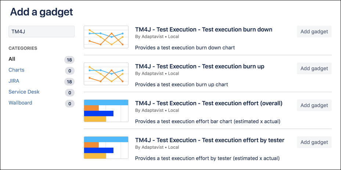Viewport: 341px width, 170px height.
Task: Click the Test execution burn down title
Action: click(x=204, y=29)
